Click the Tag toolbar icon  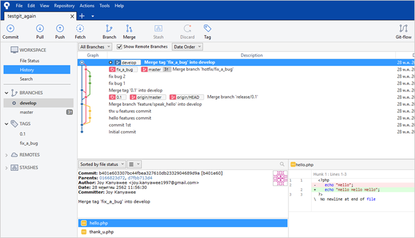pyautogui.click(x=207, y=32)
